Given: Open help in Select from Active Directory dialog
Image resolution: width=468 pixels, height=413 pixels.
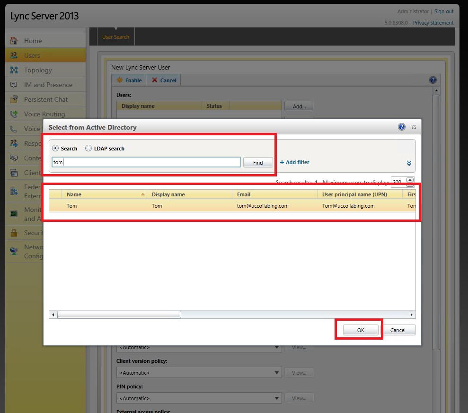Looking at the screenshot, I should point(402,127).
